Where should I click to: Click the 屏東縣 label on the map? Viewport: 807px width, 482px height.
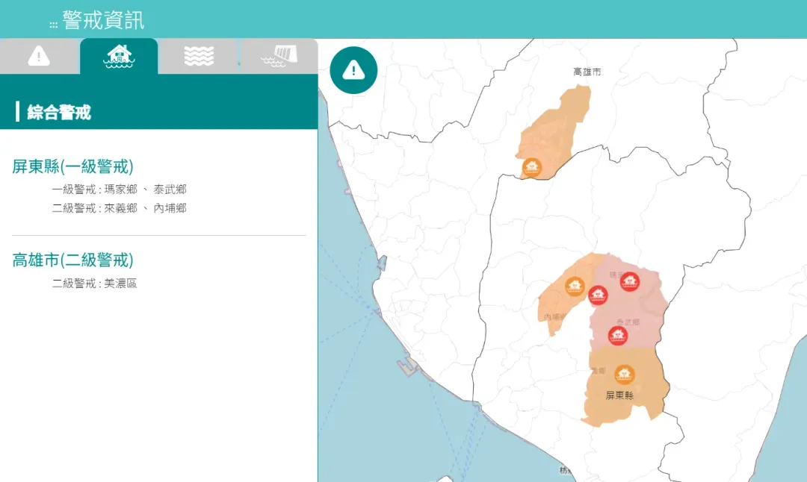click(x=619, y=395)
